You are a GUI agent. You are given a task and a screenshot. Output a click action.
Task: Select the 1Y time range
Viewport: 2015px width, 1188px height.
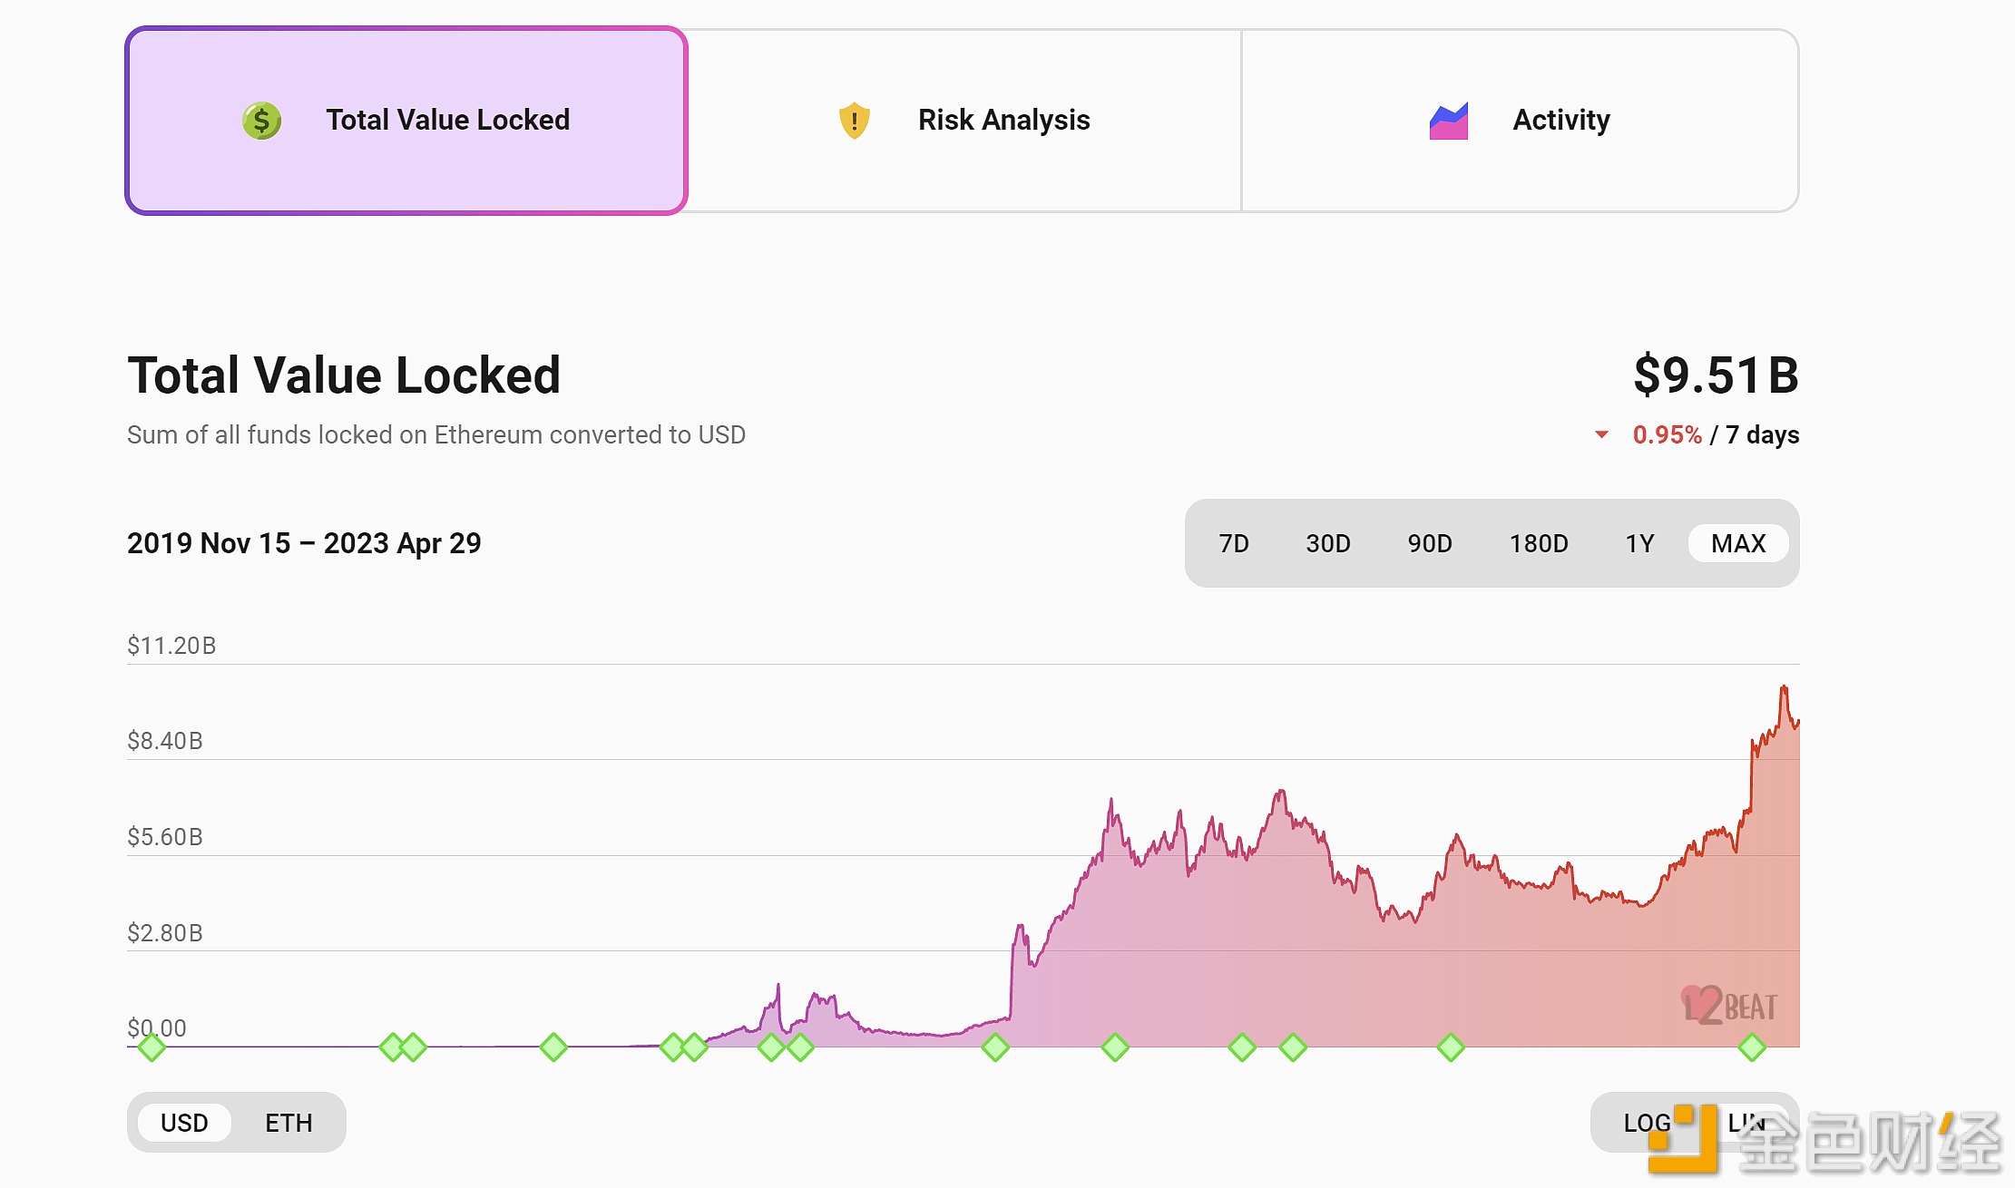(x=1640, y=542)
